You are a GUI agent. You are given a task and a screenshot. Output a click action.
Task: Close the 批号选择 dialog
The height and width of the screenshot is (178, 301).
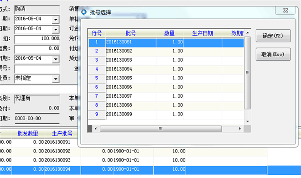coord(285,10)
